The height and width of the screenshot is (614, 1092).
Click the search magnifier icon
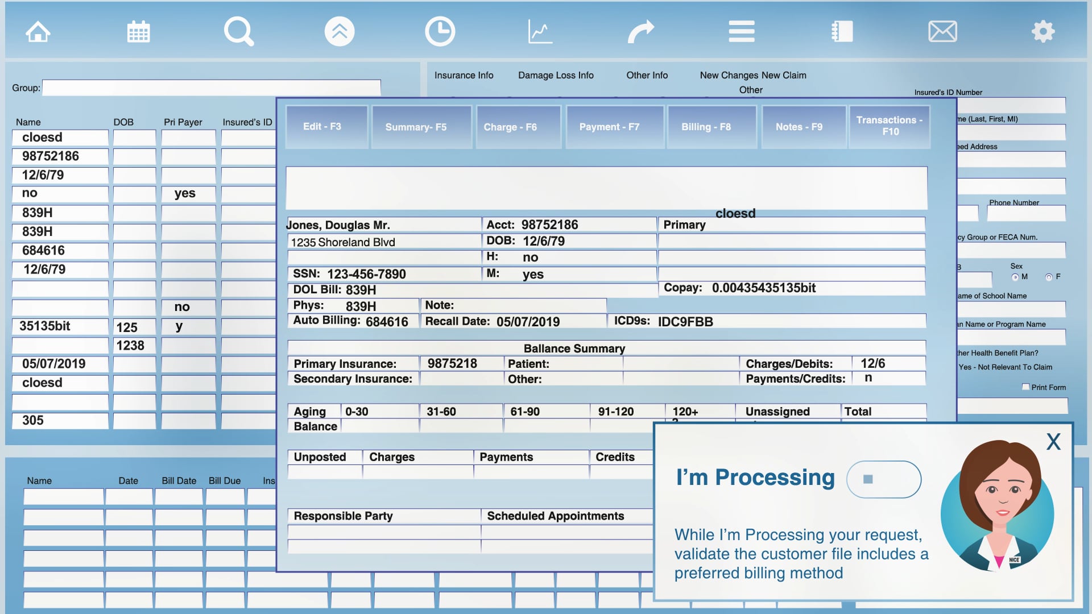click(x=238, y=32)
